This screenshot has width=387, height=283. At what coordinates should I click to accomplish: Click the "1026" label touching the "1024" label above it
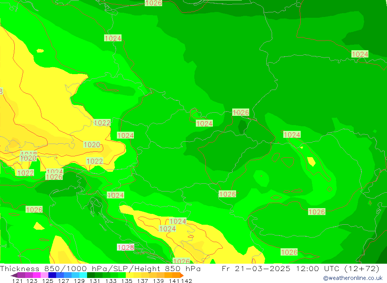(54, 177)
